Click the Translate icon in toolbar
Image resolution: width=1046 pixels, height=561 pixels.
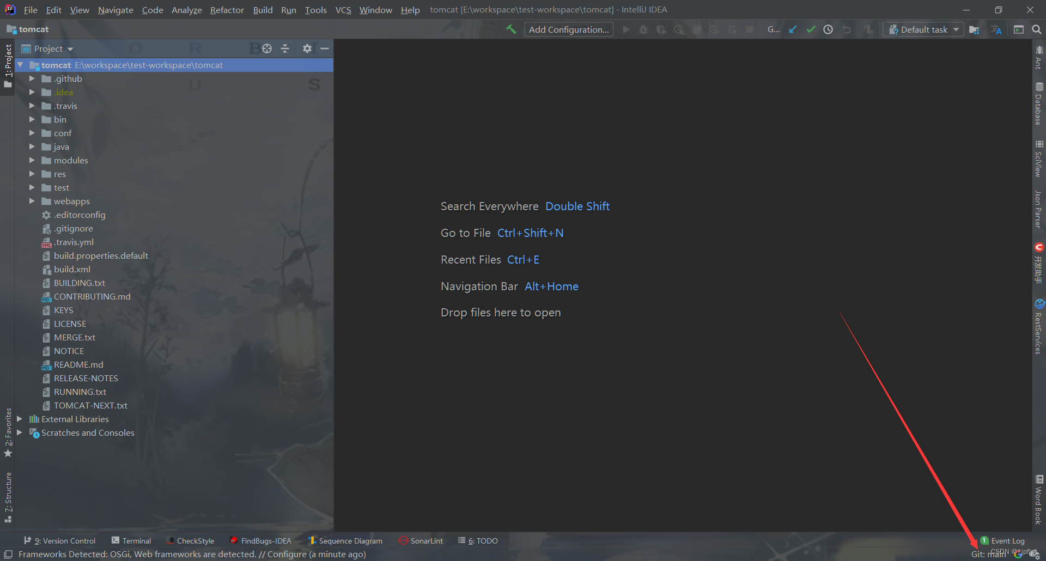pyautogui.click(x=996, y=29)
